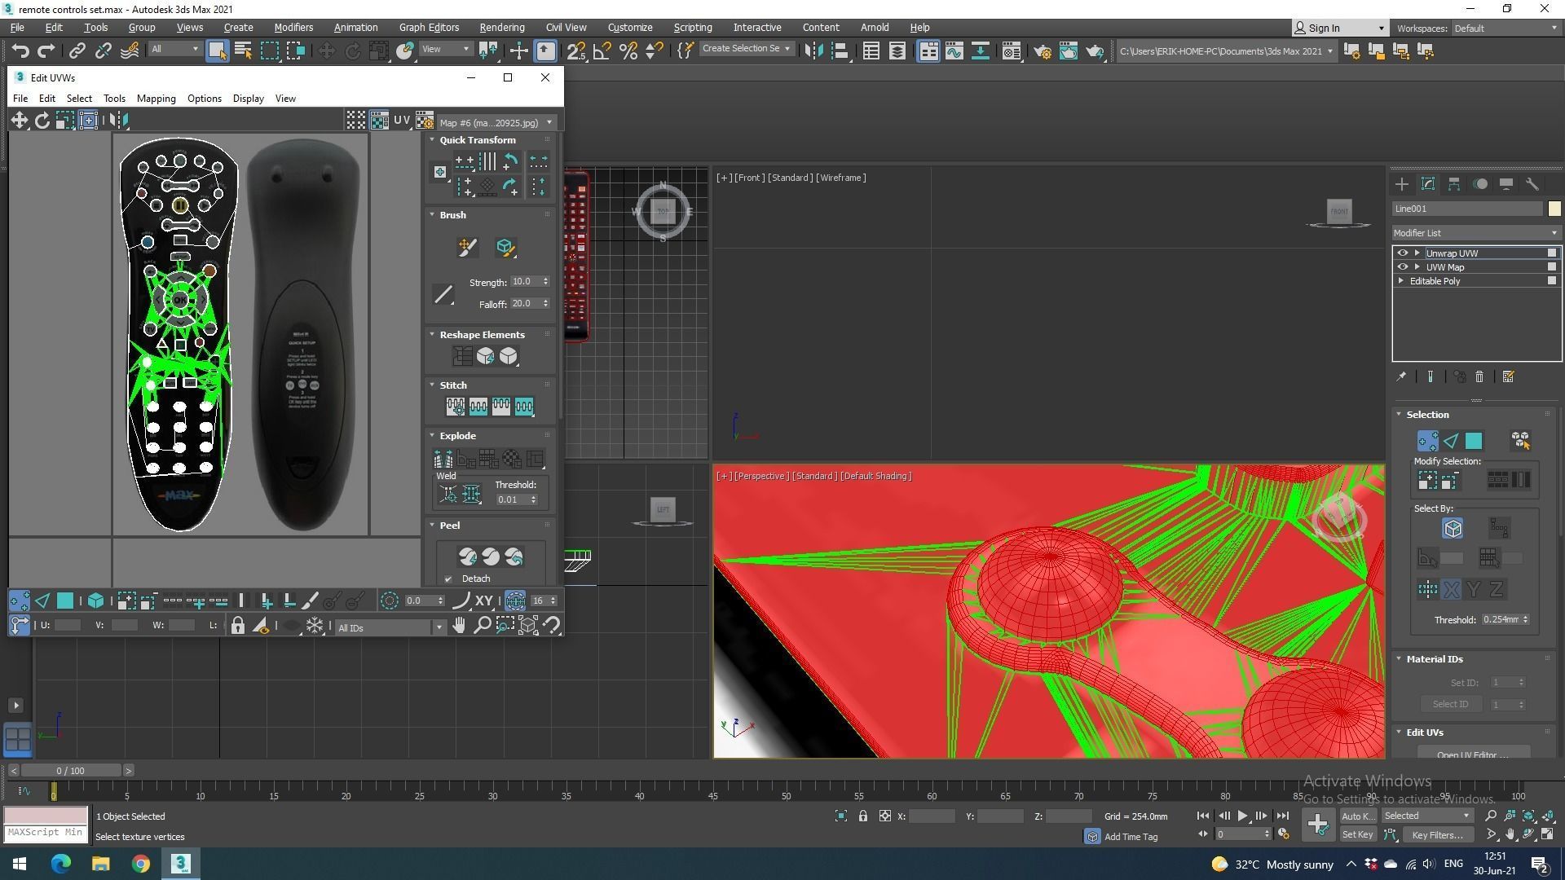Click the Undo arrow in main toolbar
This screenshot has width=1565, height=880.
(20, 51)
